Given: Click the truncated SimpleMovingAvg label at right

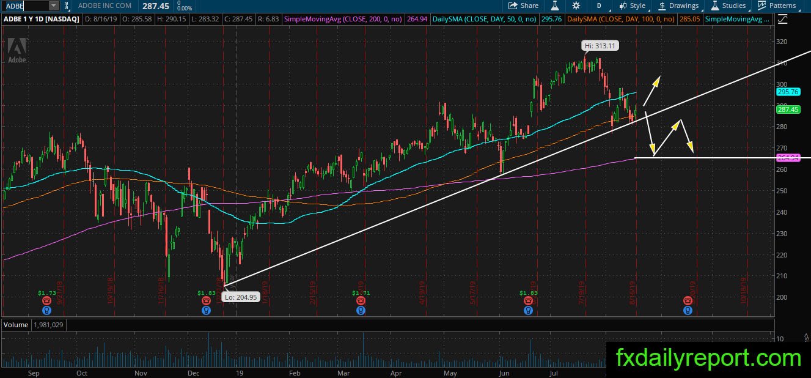Looking at the screenshot, I should pos(737,20).
